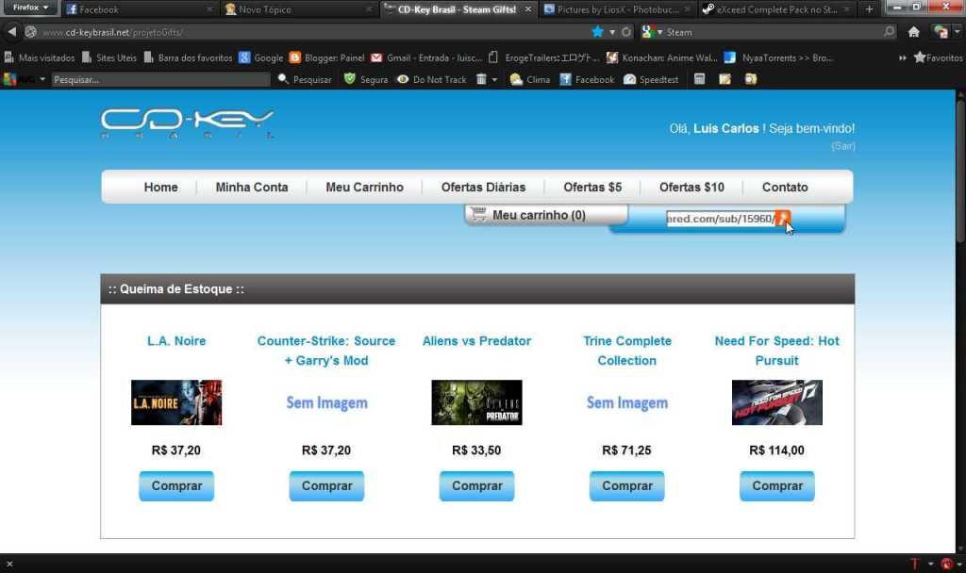Viewport: 966px width, 573px height.
Task: Open the Need For Speed: Hot Pursuit title link
Action: (x=777, y=351)
